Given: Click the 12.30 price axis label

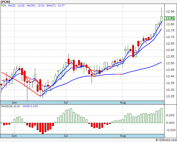Looking at the screenshot, I should [x=170, y=90].
